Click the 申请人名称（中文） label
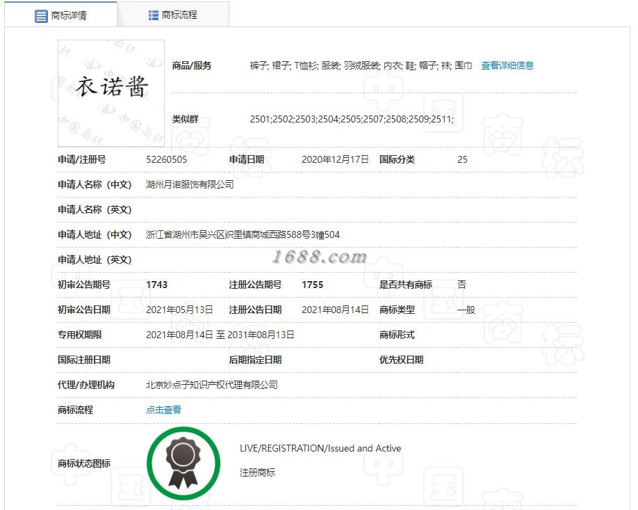Screen dimensions: 638x510 tap(95, 184)
